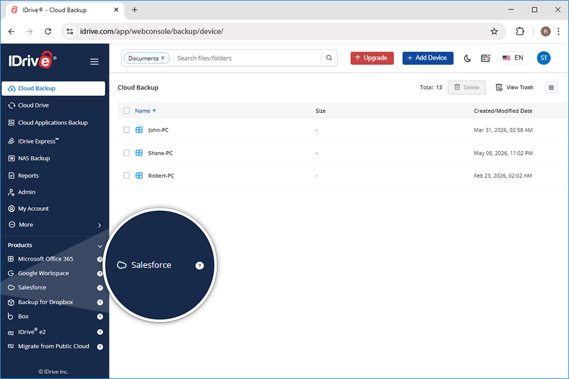Image resolution: width=569 pixels, height=379 pixels.
Task: Select the John-PC checkbox
Action: [126, 130]
